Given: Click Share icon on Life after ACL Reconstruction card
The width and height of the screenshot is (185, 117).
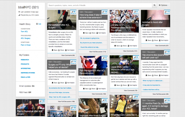Looking at the screenshot, I should coord(121,46).
